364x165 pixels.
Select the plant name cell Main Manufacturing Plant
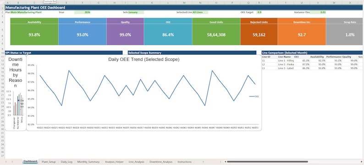(26, 12)
